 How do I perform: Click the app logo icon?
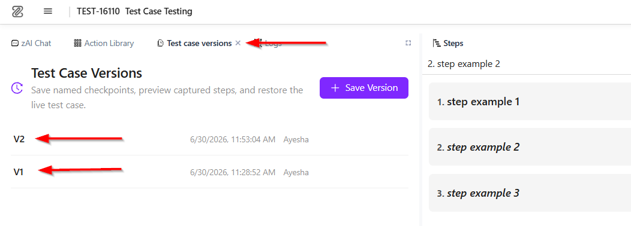coord(17,11)
